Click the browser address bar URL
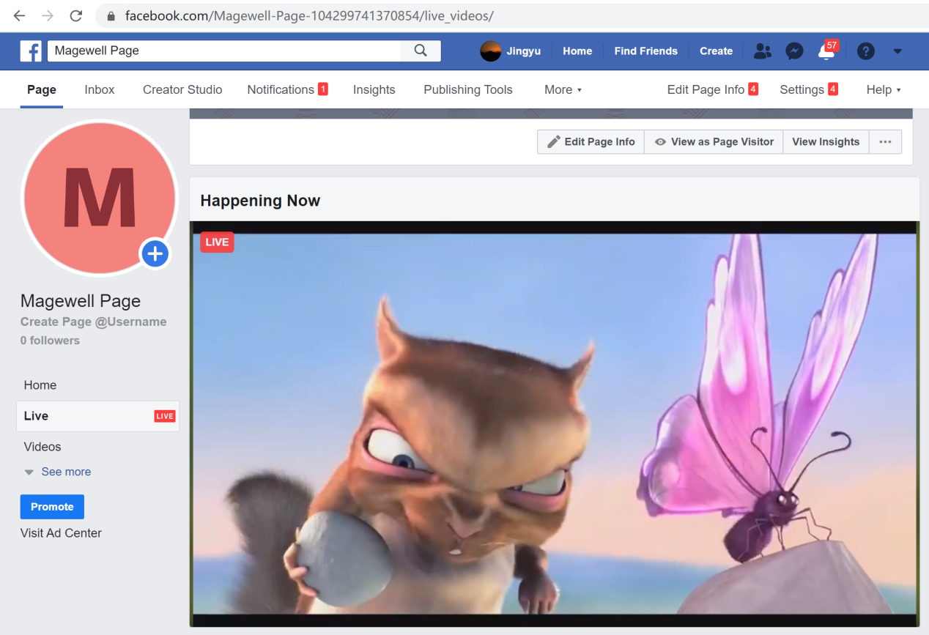This screenshot has width=929, height=635. 309,16
